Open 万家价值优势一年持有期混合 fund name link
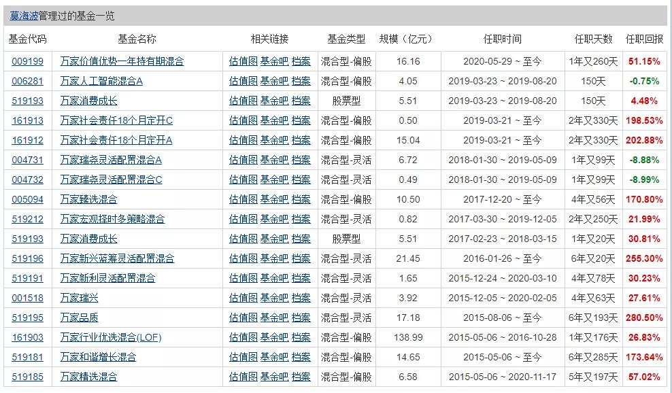 (x=122, y=61)
